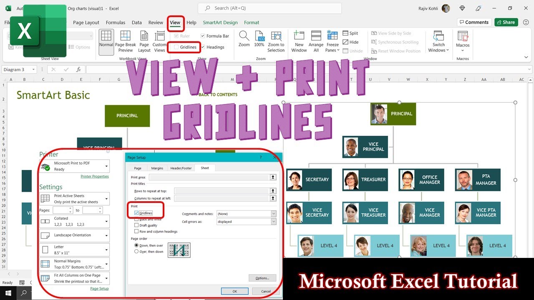Image resolution: width=534 pixels, height=300 pixels.
Task: Select Over, then down page order
Action: (x=136, y=251)
